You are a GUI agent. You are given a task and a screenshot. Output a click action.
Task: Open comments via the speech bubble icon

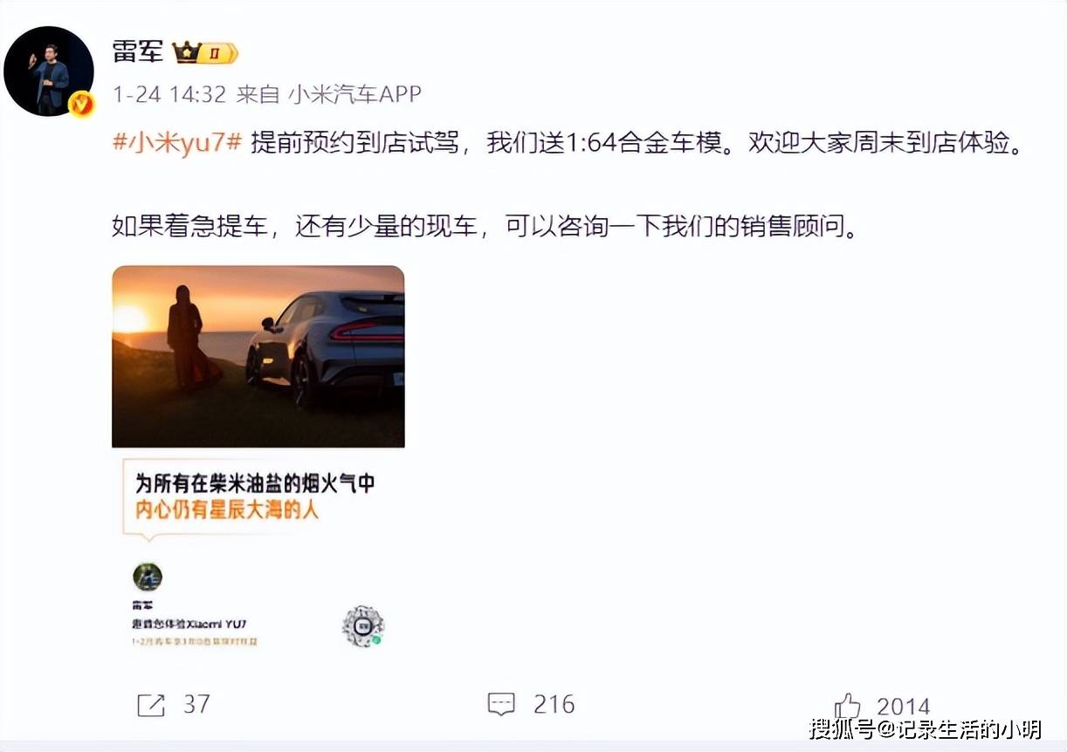pos(500,705)
